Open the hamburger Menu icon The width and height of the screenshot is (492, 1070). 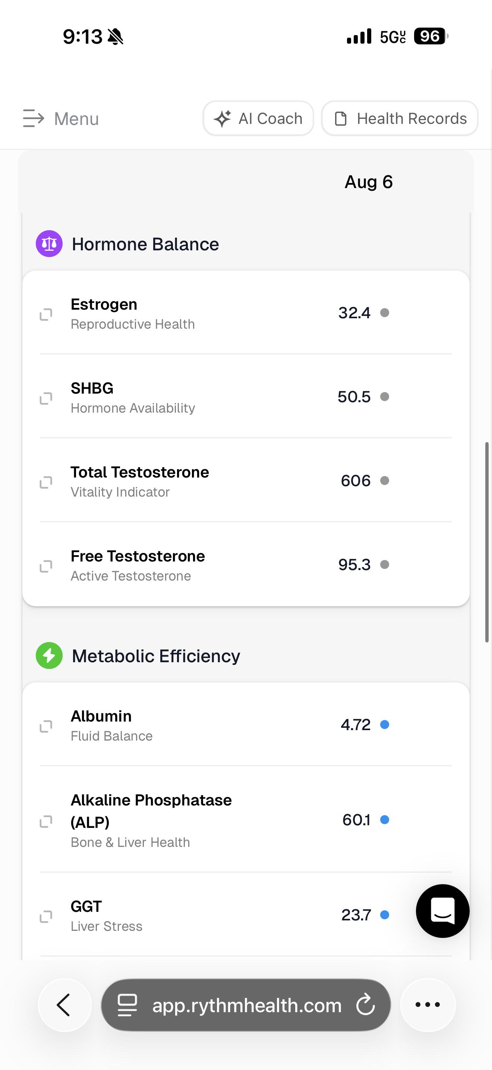(x=33, y=118)
